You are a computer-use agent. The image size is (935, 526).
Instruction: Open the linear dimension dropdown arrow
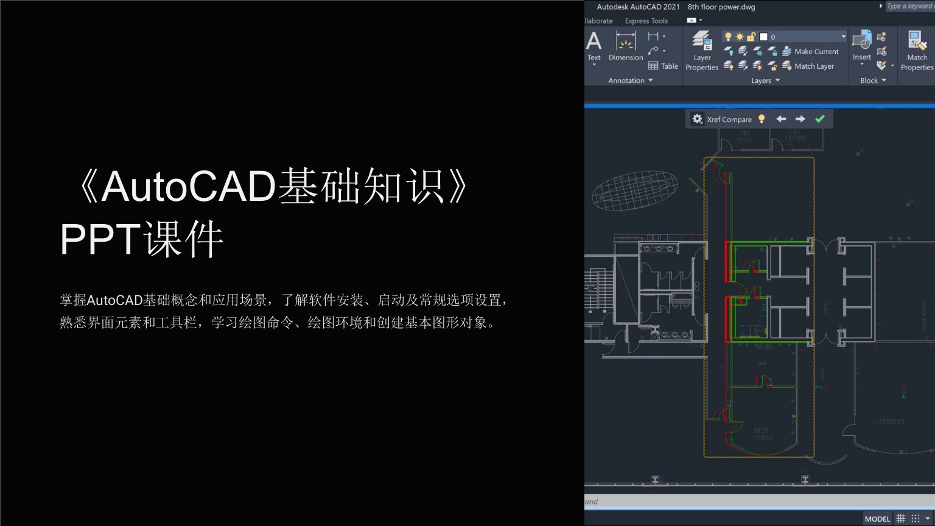click(664, 37)
